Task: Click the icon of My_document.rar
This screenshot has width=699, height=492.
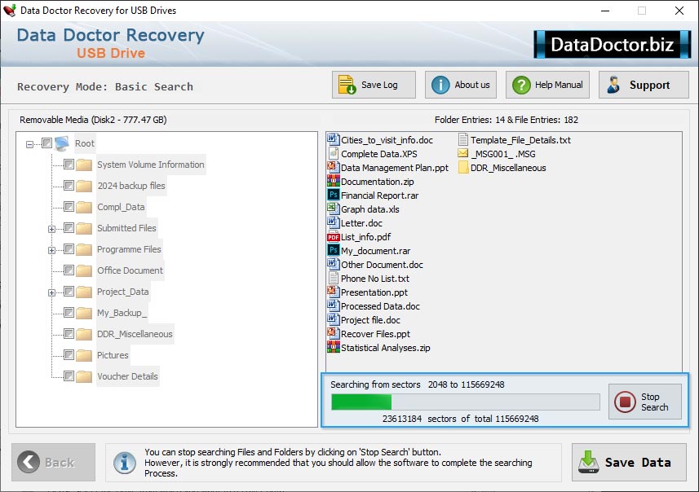Action: [333, 250]
